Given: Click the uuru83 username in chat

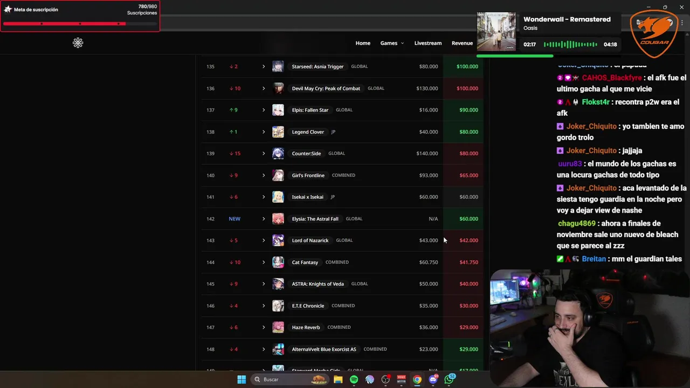Looking at the screenshot, I should click(x=570, y=163).
